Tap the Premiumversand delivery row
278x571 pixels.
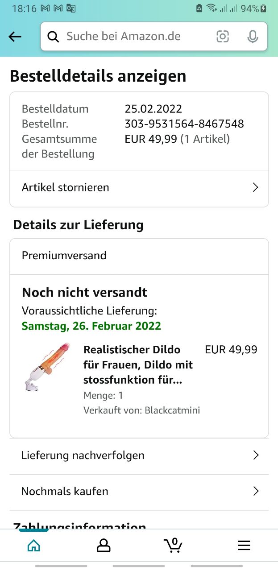tap(139, 256)
